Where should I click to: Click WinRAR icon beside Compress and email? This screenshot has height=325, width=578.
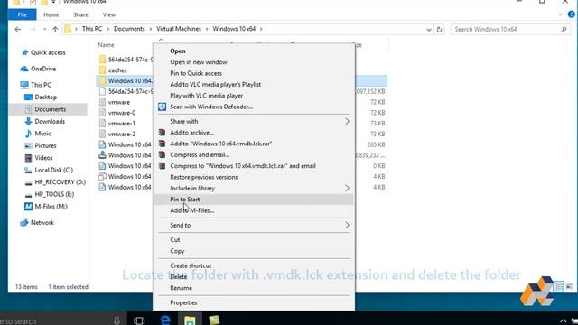coord(162,154)
